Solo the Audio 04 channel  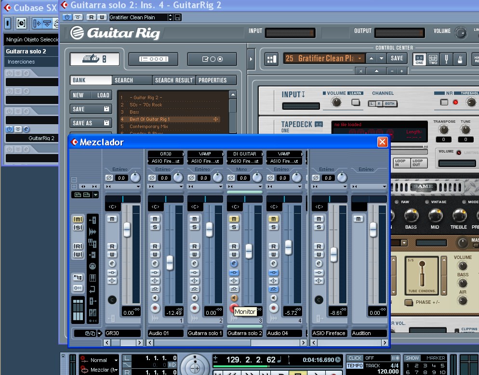[x=274, y=227]
